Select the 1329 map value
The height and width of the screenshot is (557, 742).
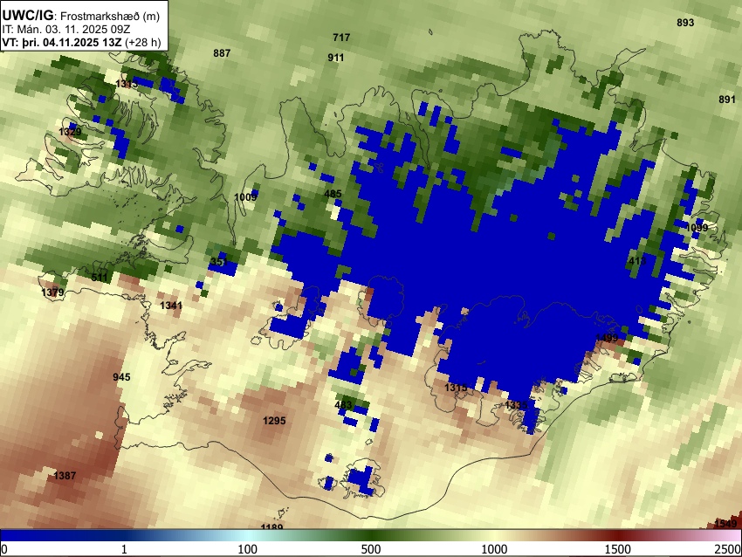point(70,132)
